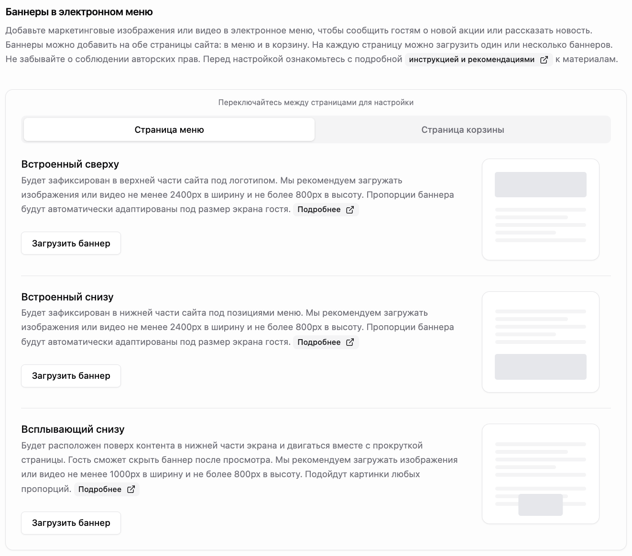Click the 'Встроенный снизу' section heading
The image size is (632, 556).
67,297
